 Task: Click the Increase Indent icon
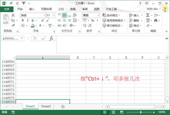click(x=64, y=25)
